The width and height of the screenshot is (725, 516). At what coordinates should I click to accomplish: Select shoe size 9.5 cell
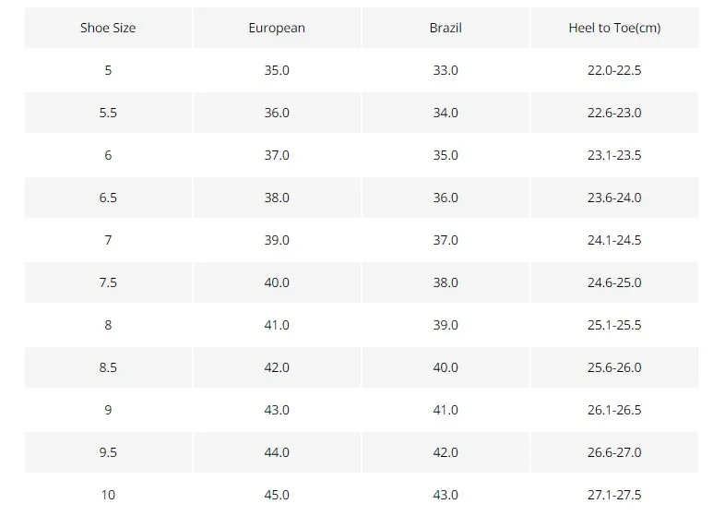click(x=108, y=452)
